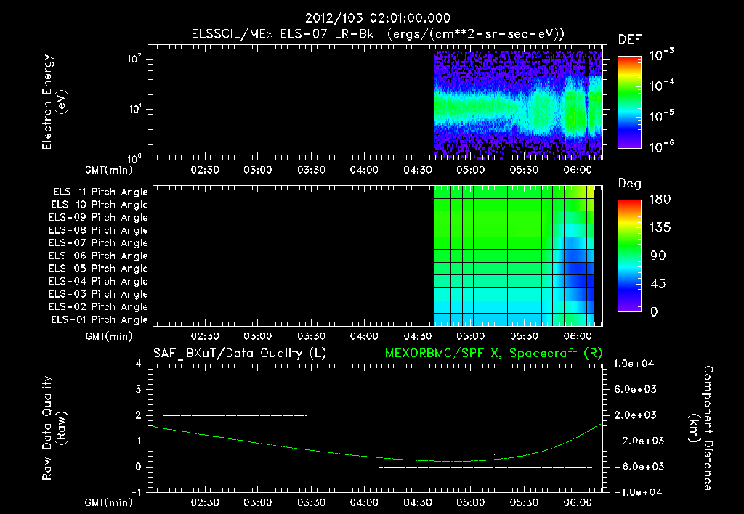Select the ELS-08 Pitch Angle row label
Viewport: 744px width, 514px height.
[x=98, y=230]
